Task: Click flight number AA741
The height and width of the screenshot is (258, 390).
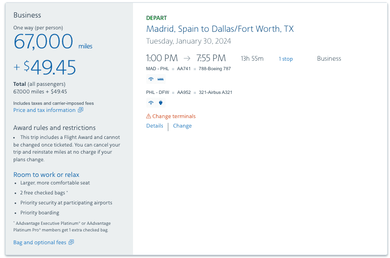Action: (184, 69)
